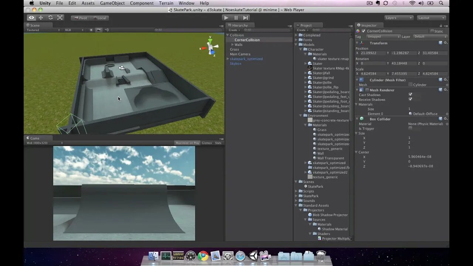Open the Tag dropdown showing Untagged
The image size is (473, 266).
[383, 37]
